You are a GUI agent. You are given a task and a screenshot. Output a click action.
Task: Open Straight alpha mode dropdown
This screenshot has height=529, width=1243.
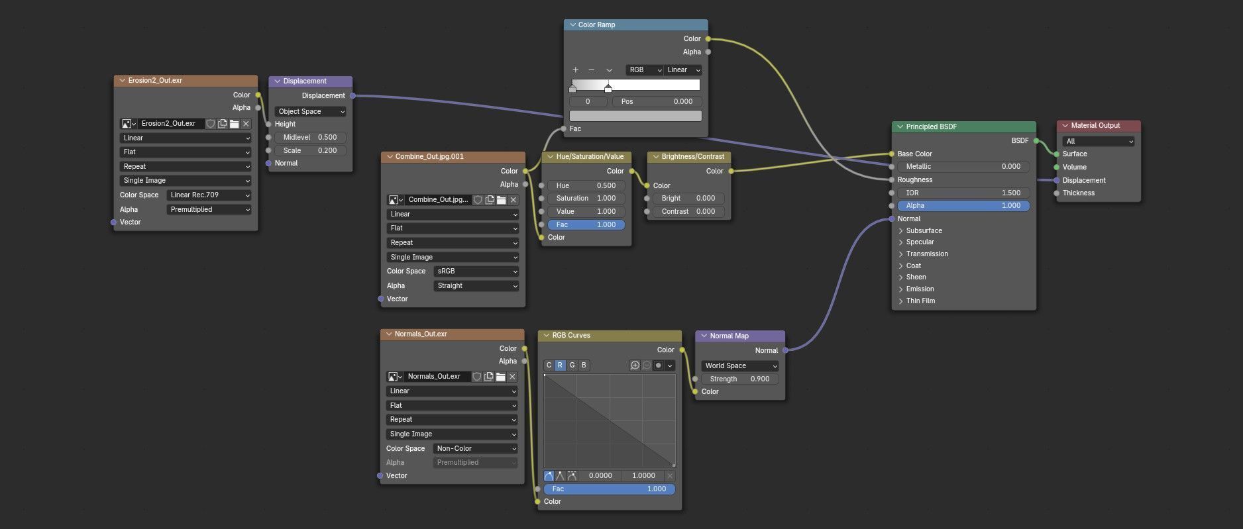click(476, 286)
